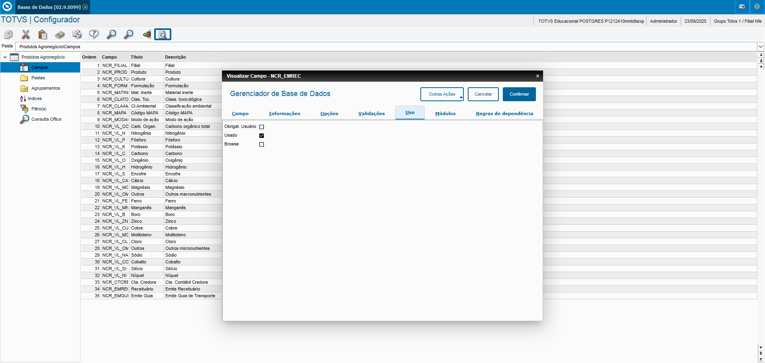Click the first magnifier search toolbar icon

point(111,35)
